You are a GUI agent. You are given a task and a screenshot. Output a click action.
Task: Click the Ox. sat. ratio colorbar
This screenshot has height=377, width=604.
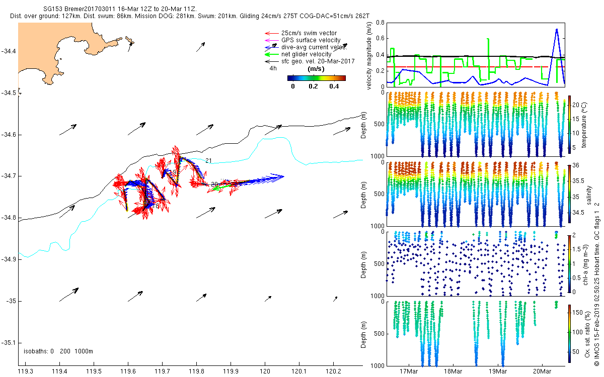click(570, 332)
